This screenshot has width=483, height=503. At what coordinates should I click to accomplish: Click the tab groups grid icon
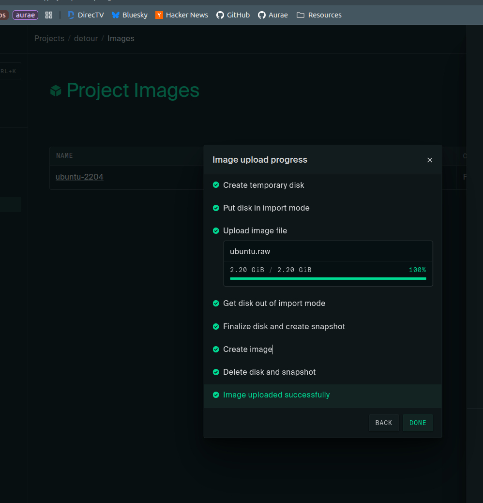pos(49,15)
